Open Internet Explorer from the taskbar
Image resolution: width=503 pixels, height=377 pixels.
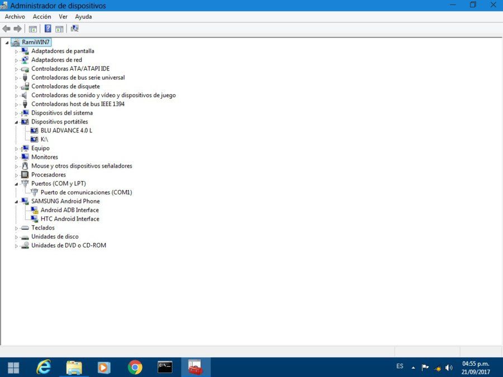pos(43,367)
